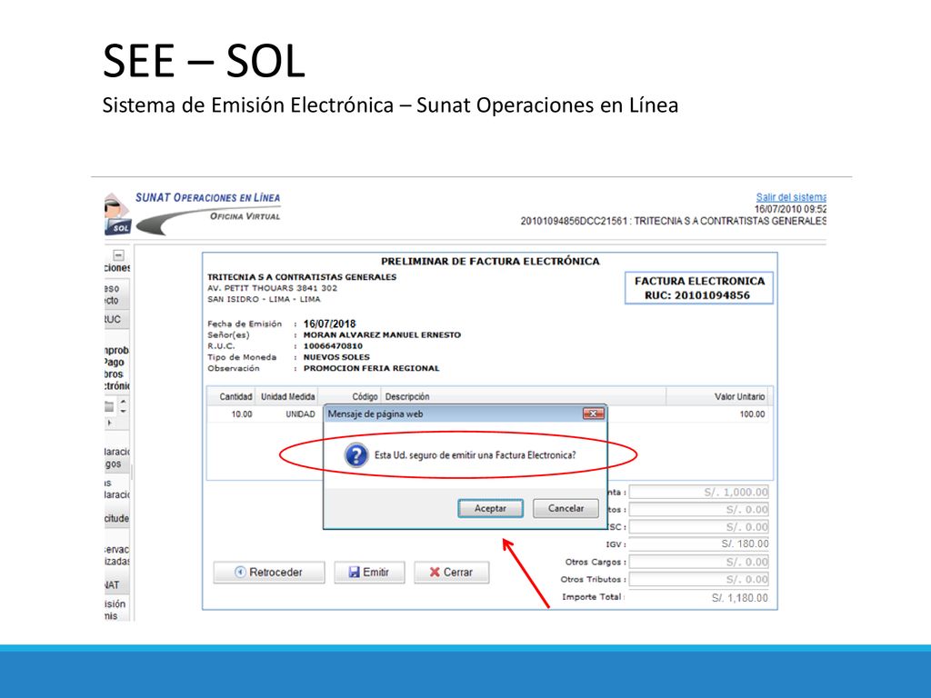Select the UNIDAD cell in the table
The width and height of the screenshot is (931, 698).
(x=300, y=414)
